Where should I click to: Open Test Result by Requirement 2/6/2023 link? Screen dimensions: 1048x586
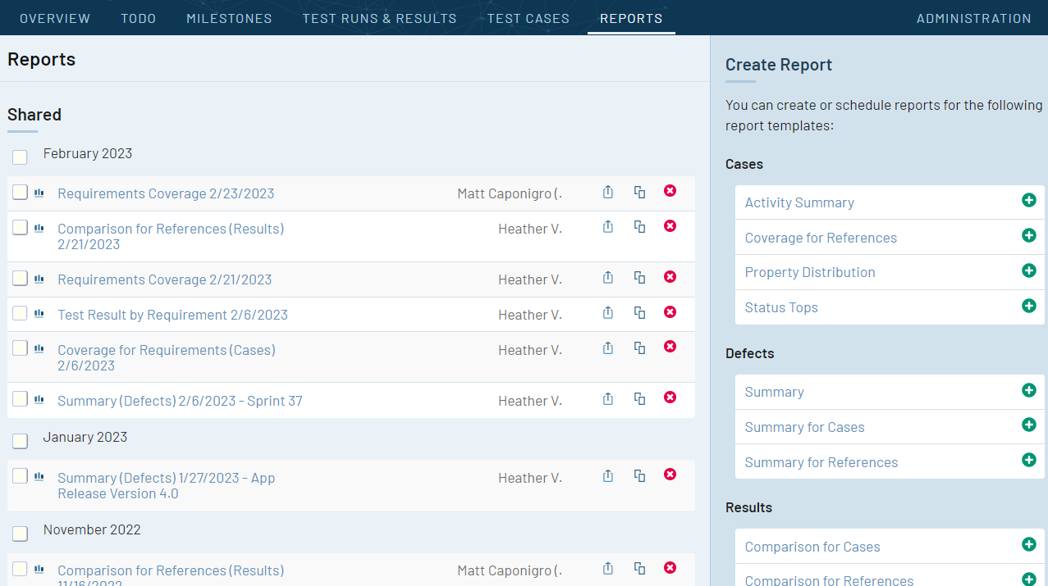click(x=172, y=315)
